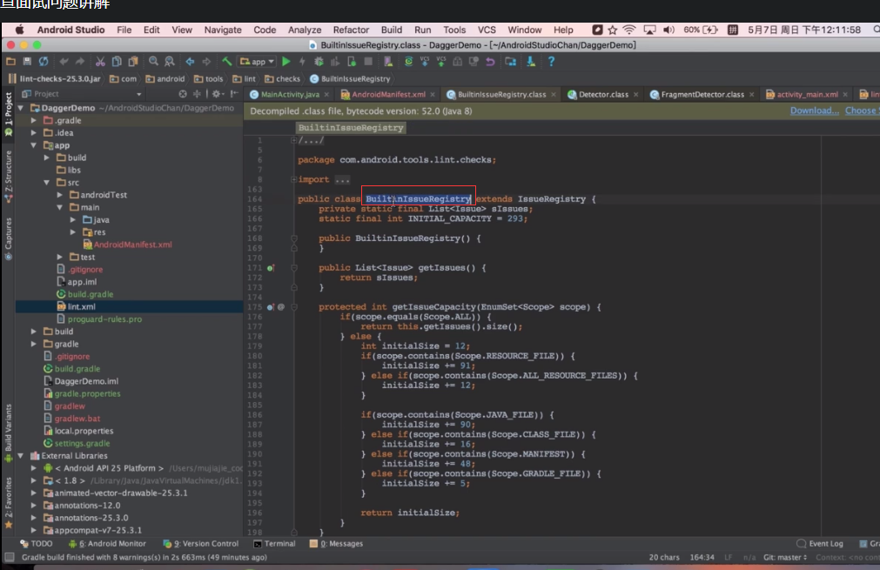Toggle the Favorites tool window side tab
This screenshot has width=880, height=570.
click(9, 503)
